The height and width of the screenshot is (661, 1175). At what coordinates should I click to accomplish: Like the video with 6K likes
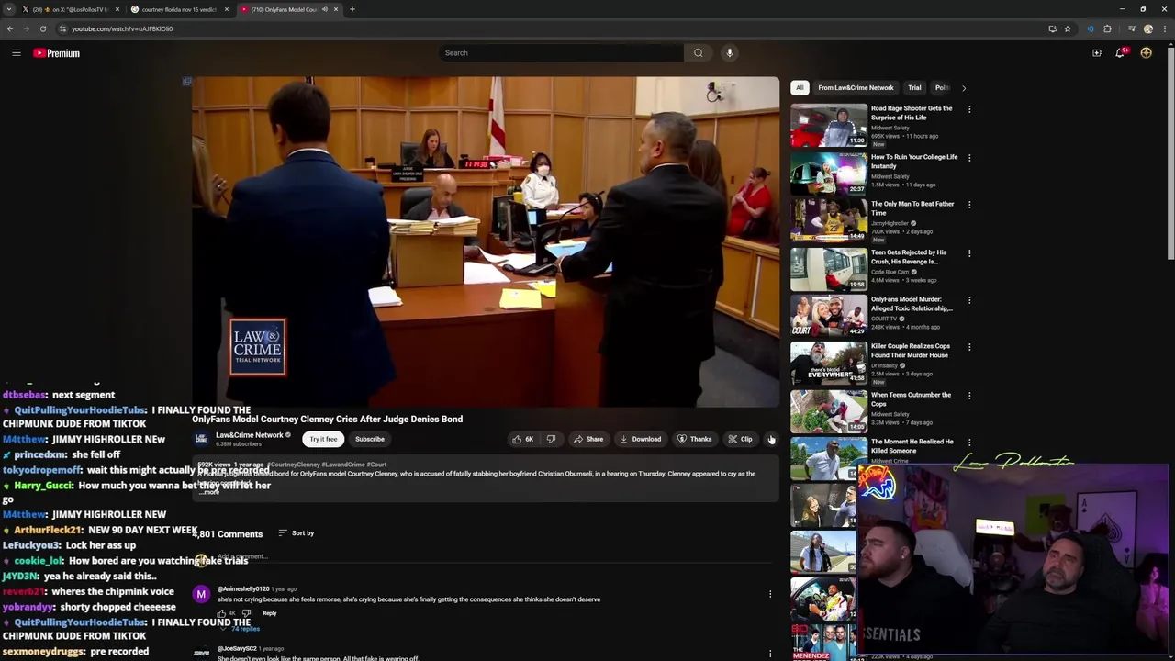pyautogui.click(x=522, y=439)
